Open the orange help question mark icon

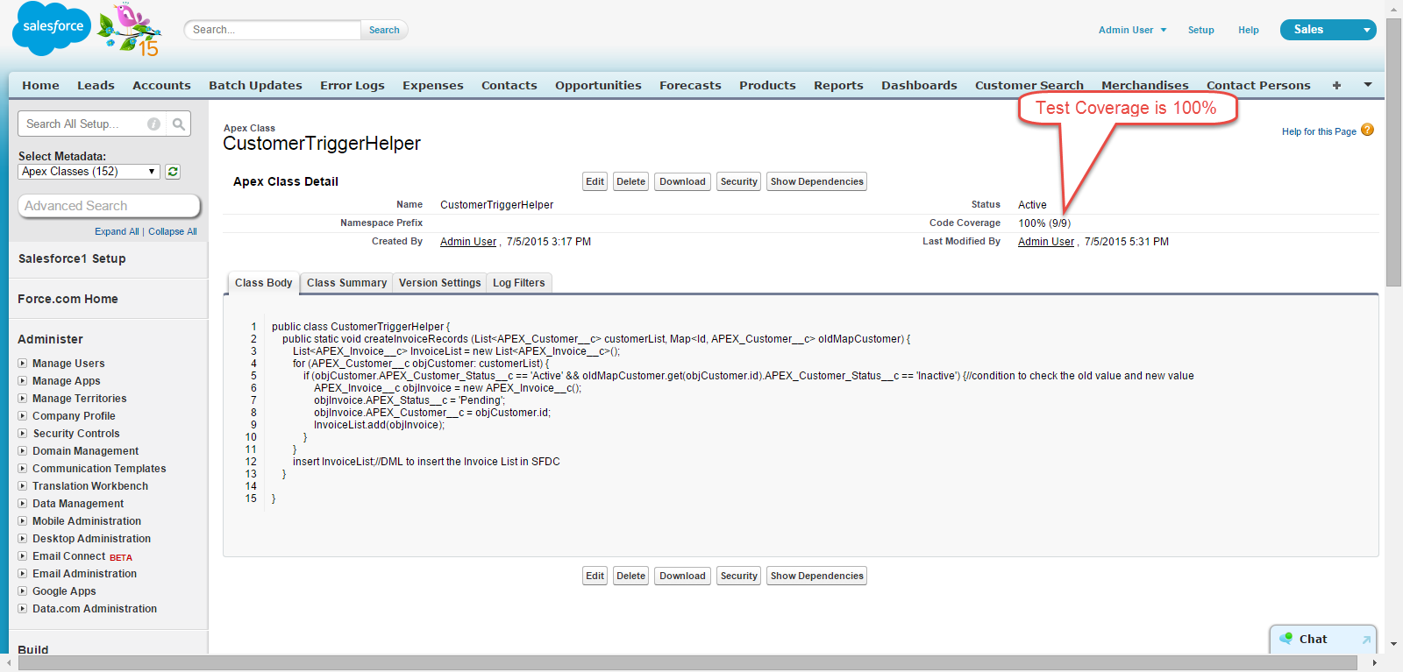tap(1367, 131)
